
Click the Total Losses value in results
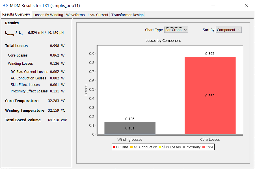[54, 46]
